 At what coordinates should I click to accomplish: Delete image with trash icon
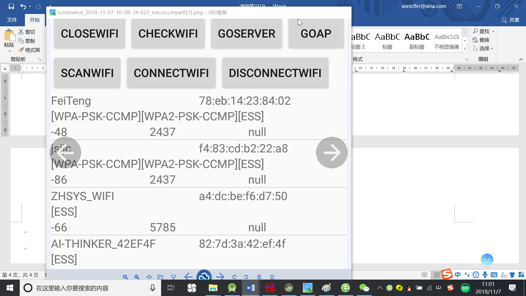coord(259,277)
